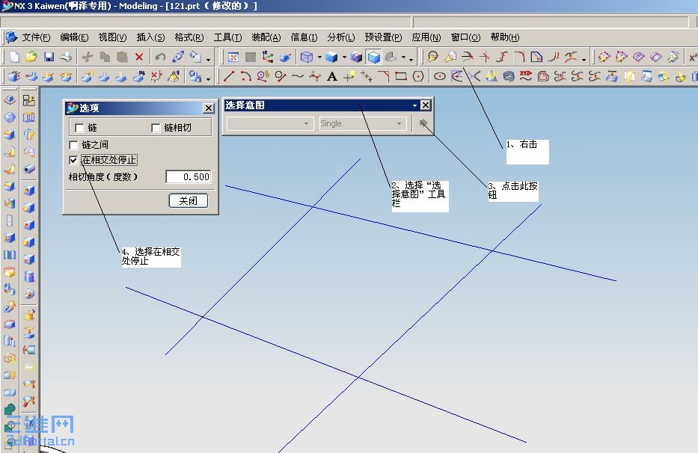
Task: Open the 文件(F) menu
Action: pos(36,37)
